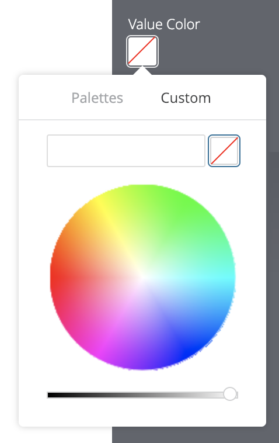Click the brightness slider handle
279x443 pixels.
pos(230,394)
